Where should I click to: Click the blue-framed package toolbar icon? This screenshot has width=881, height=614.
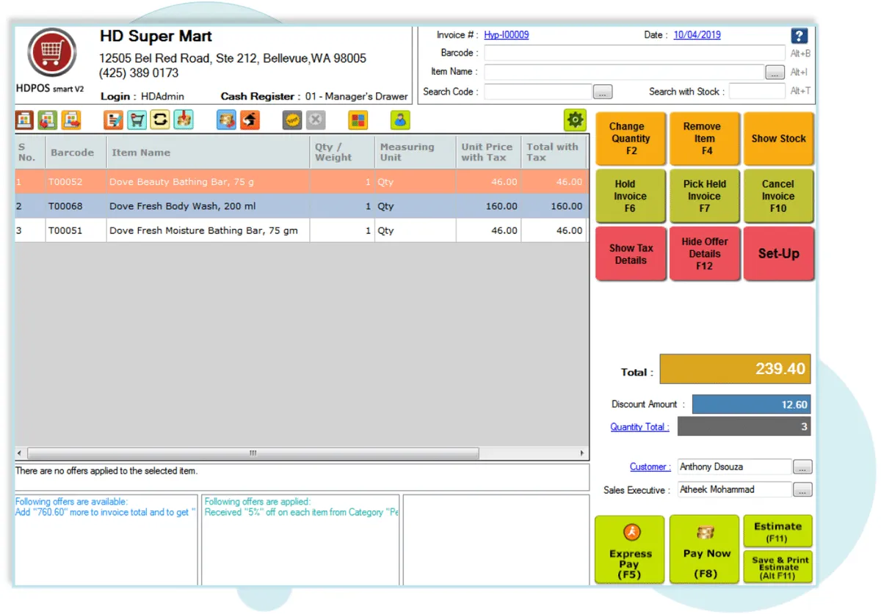click(226, 120)
